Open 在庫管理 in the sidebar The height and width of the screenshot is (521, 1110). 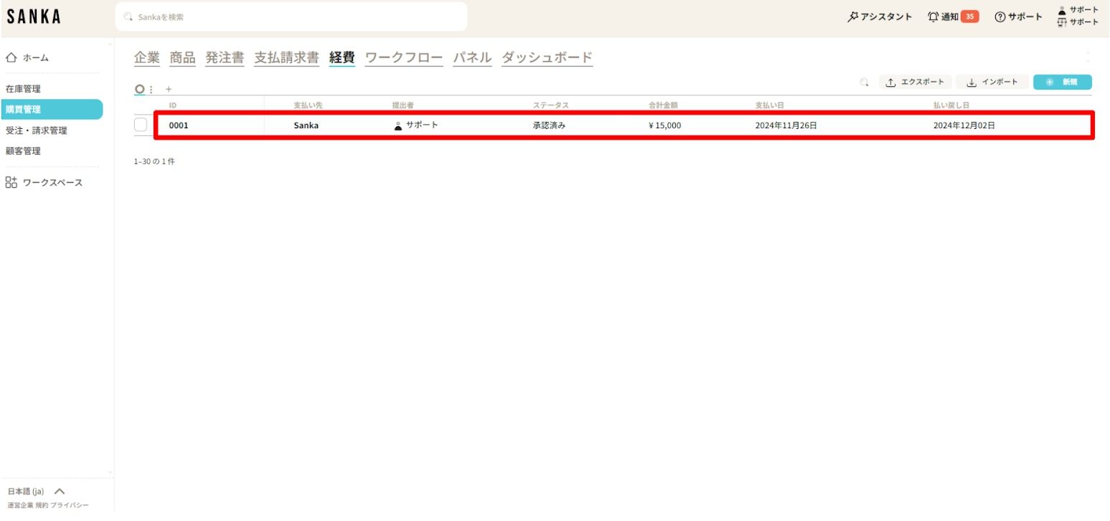tap(23, 89)
